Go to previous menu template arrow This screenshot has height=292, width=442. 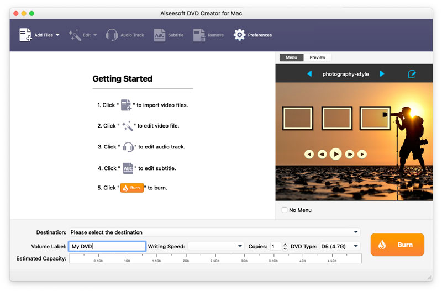coord(309,74)
